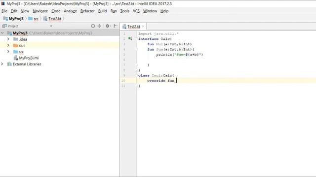
Task: Click 'override fun' on line 10
Action: click(161, 81)
